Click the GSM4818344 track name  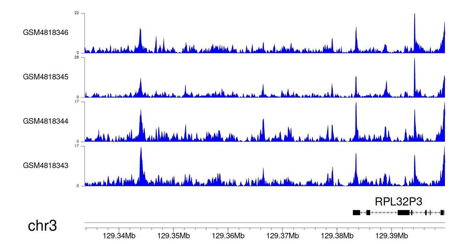(46, 121)
